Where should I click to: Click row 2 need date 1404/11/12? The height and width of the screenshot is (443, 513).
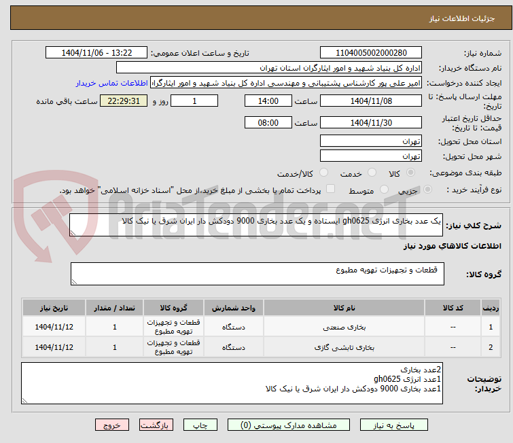(54, 347)
